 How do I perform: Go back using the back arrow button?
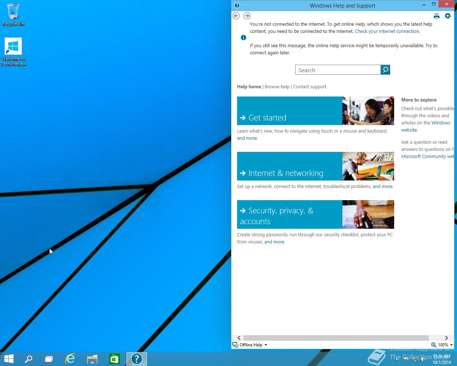(x=236, y=16)
